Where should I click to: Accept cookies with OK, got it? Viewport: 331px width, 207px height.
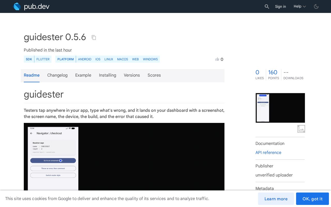pyautogui.click(x=312, y=199)
